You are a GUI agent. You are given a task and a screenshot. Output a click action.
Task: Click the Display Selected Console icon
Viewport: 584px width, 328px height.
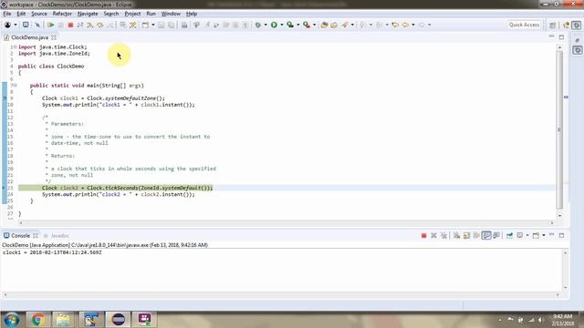[x=519, y=235]
